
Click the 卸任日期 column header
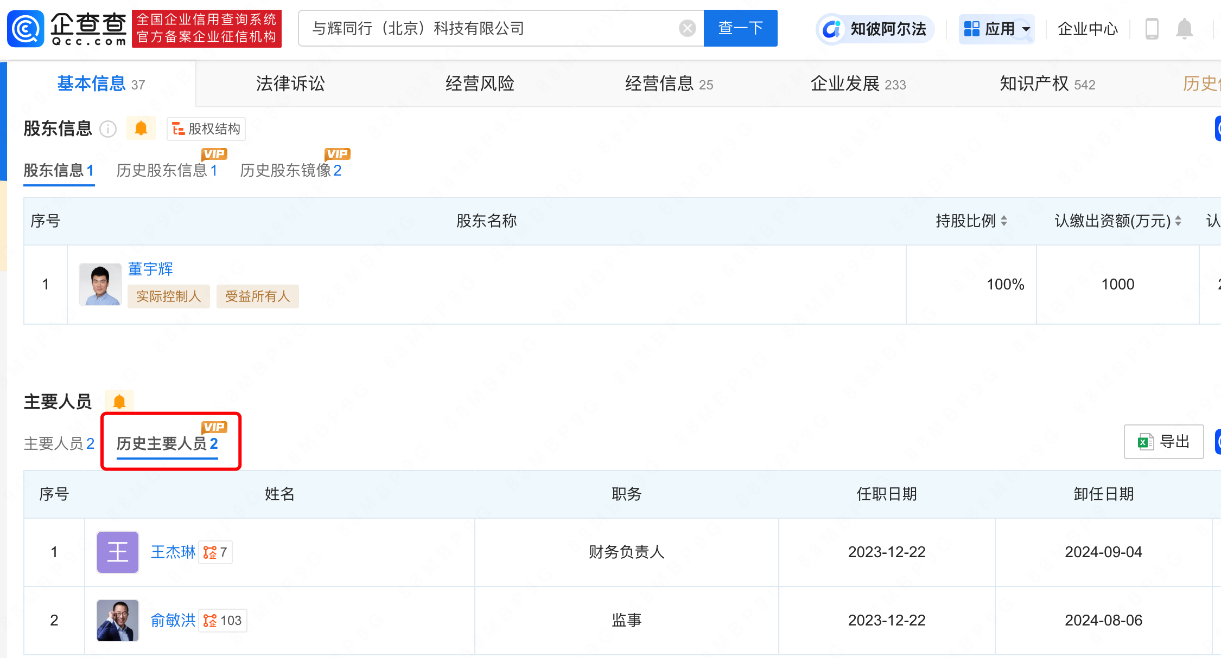click(x=1104, y=494)
